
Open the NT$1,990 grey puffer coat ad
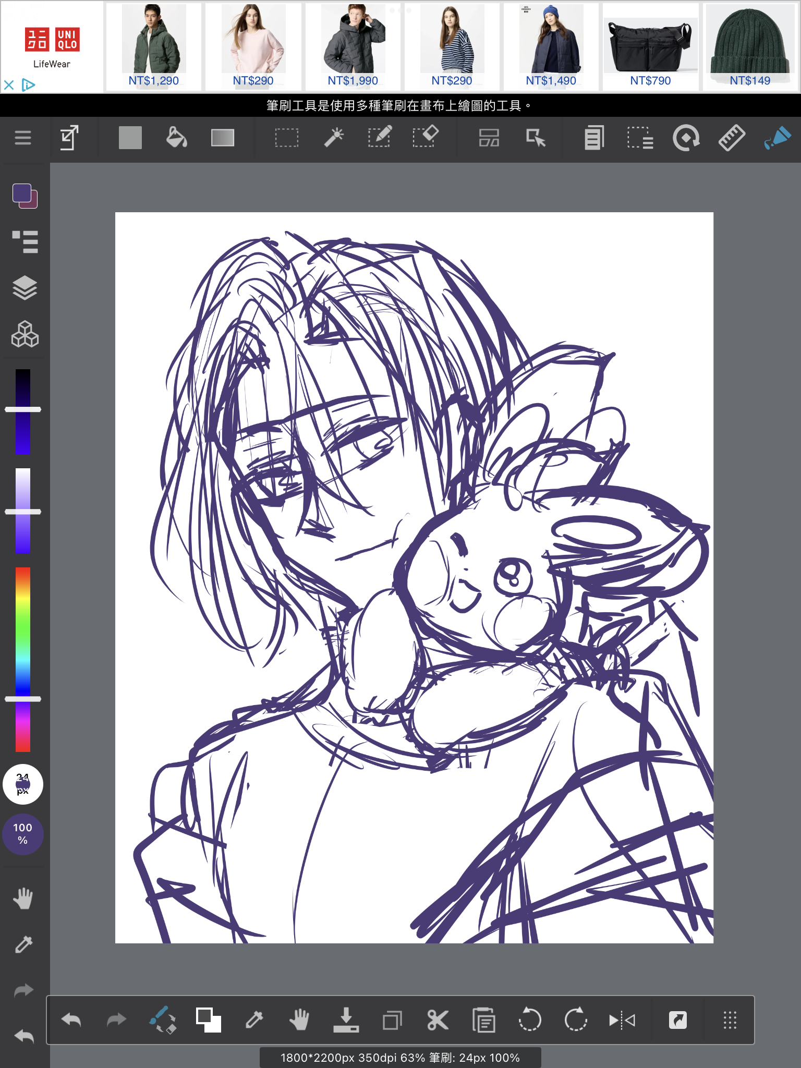[x=353, y=46]
